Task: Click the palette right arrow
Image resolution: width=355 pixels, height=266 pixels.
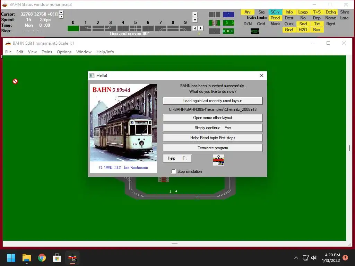Action: coord(201,28)
